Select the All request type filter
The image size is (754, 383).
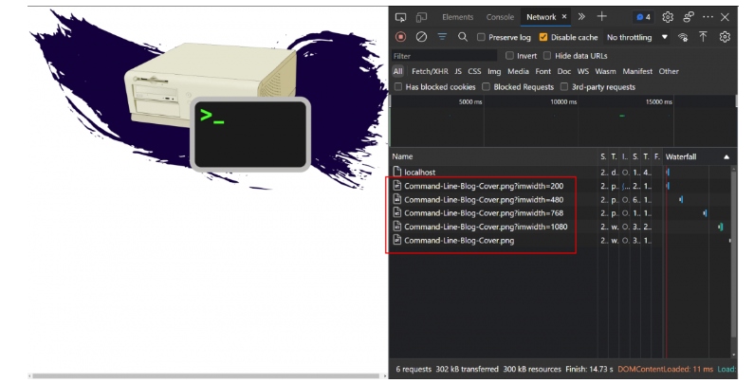397,72
